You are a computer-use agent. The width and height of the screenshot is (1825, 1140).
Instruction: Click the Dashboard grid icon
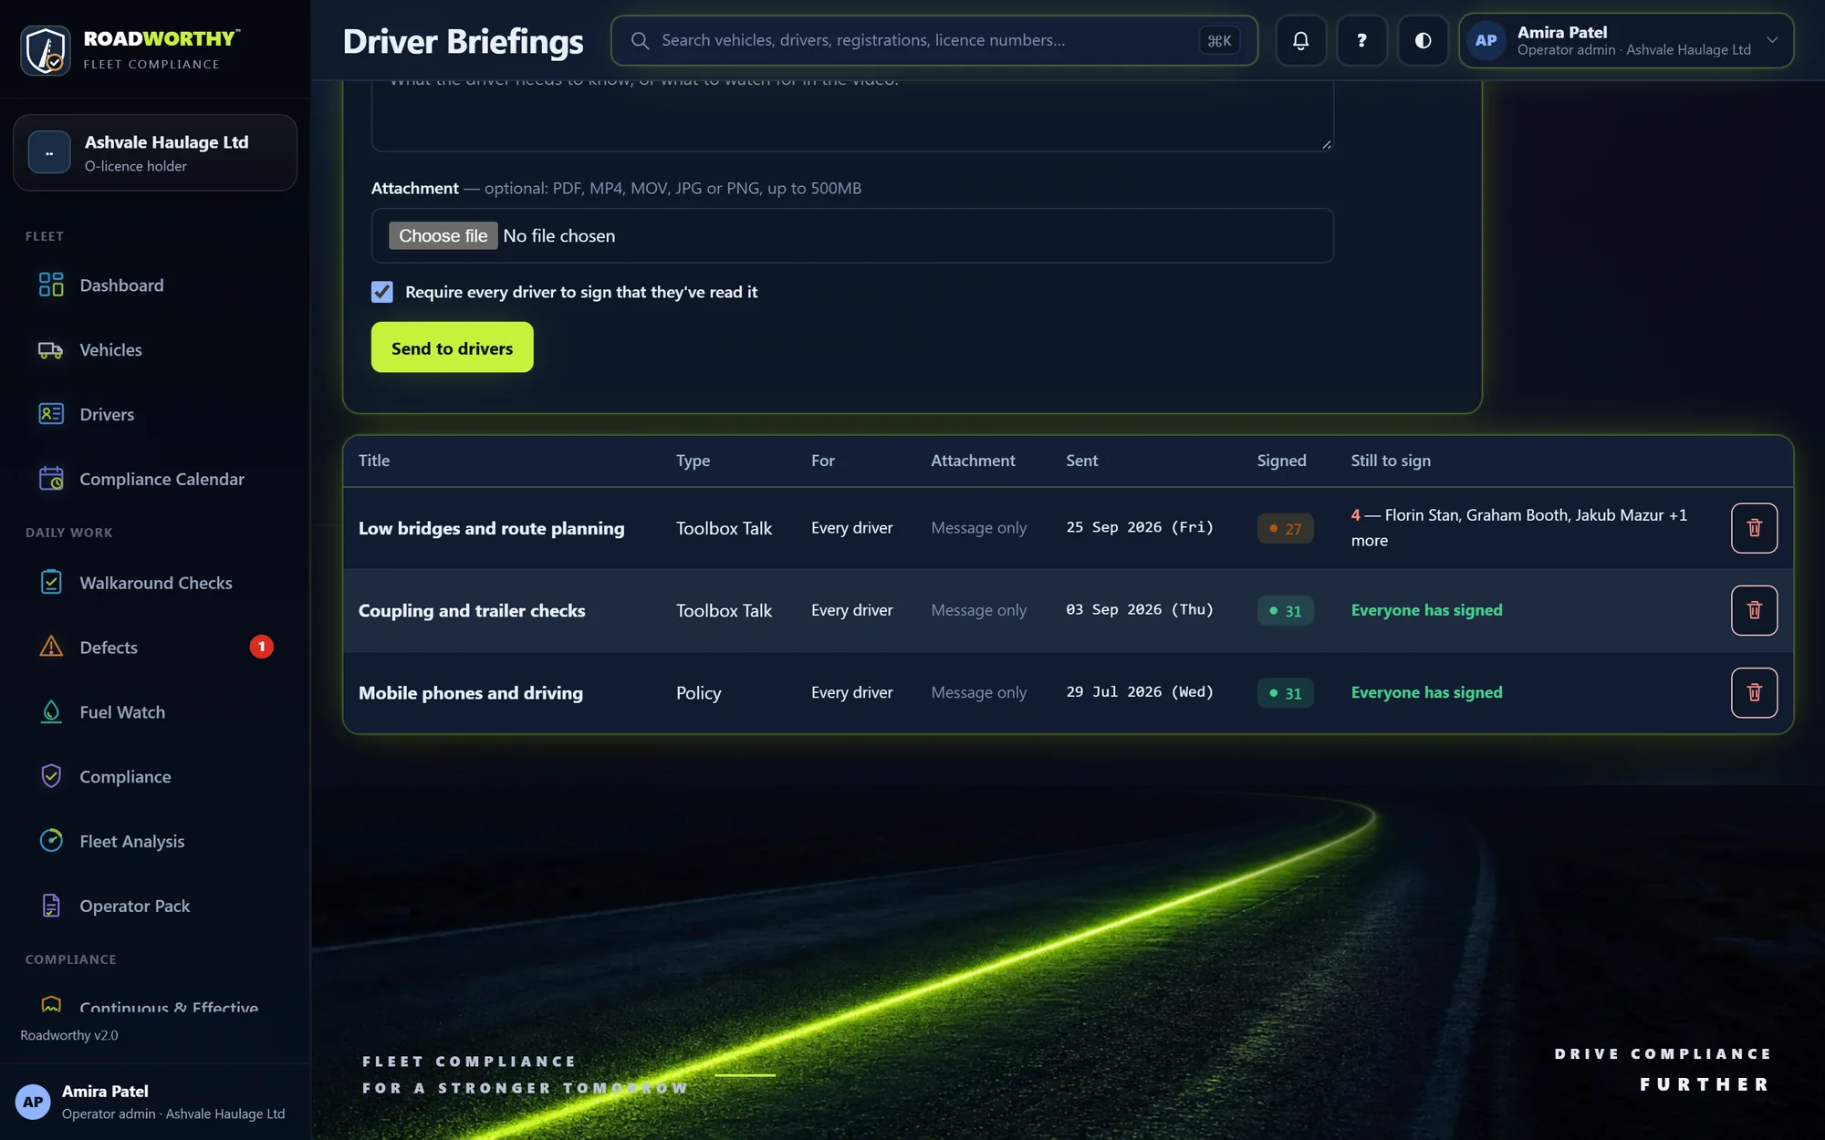51,285
